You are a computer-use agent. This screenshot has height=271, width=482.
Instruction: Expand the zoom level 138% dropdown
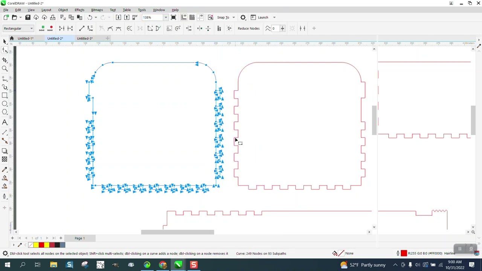click(165, 17)
